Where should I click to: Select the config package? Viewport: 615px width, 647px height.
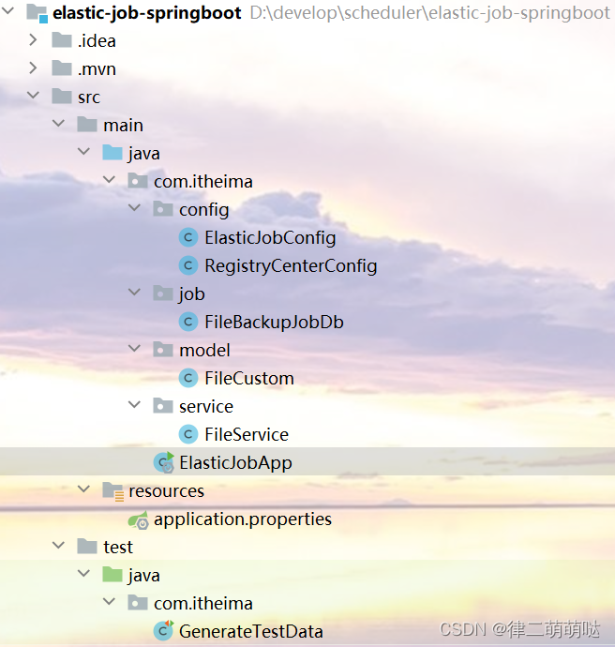(x=204, y=210)
